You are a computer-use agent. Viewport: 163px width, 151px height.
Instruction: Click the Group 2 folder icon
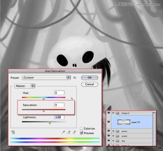coord(117,113)
